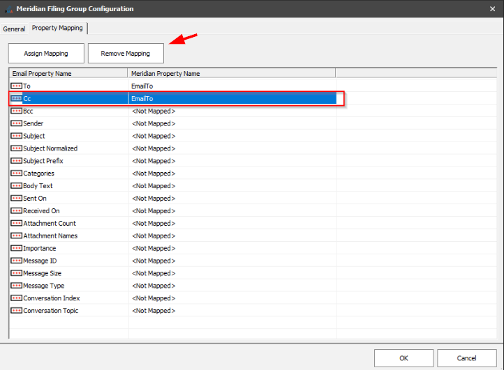The image size is (504, 370).
Task: Click the Cancel button
Action: (x=467, y=358)
